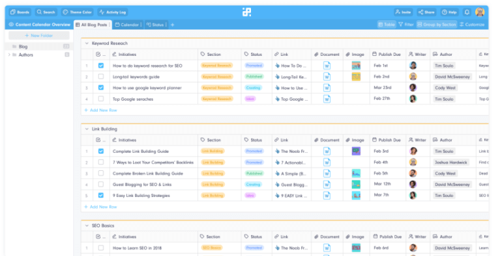Viewport: 502px width, 256px height.
Task: Open the Activity Log
Action: click(x=113, y=12)
